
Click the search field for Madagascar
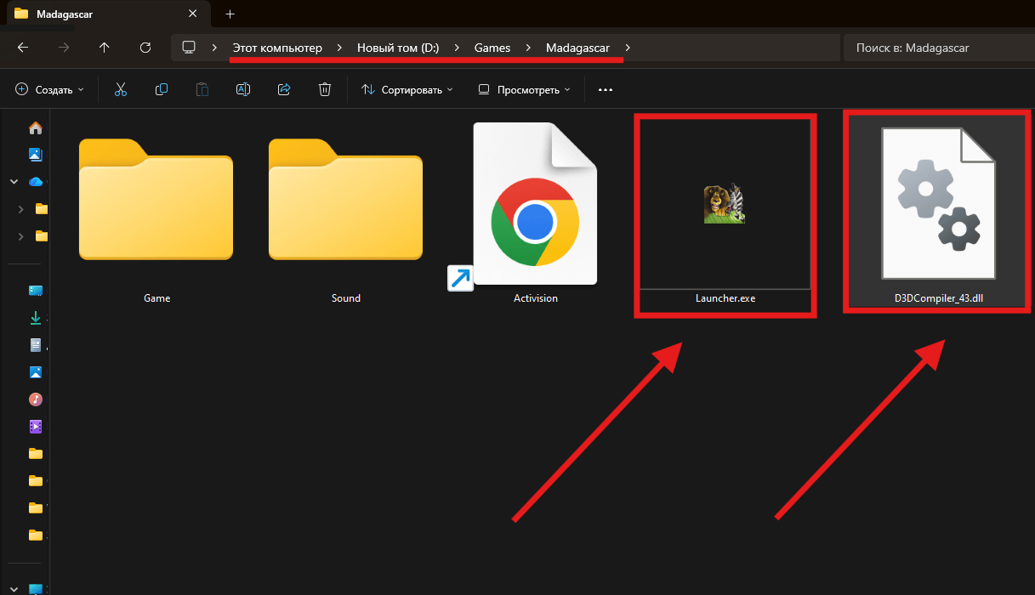(x=935, y=48)
